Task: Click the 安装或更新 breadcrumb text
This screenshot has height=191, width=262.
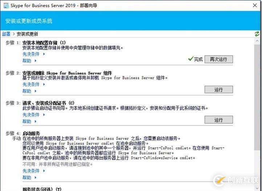Action: [x=27, y=34]
